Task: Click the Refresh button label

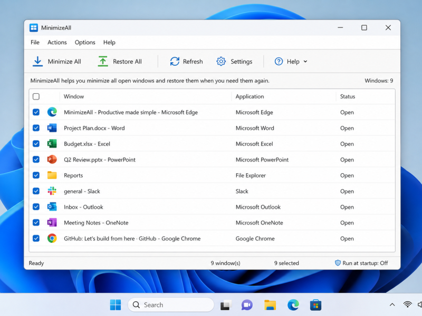Action: 193,62
